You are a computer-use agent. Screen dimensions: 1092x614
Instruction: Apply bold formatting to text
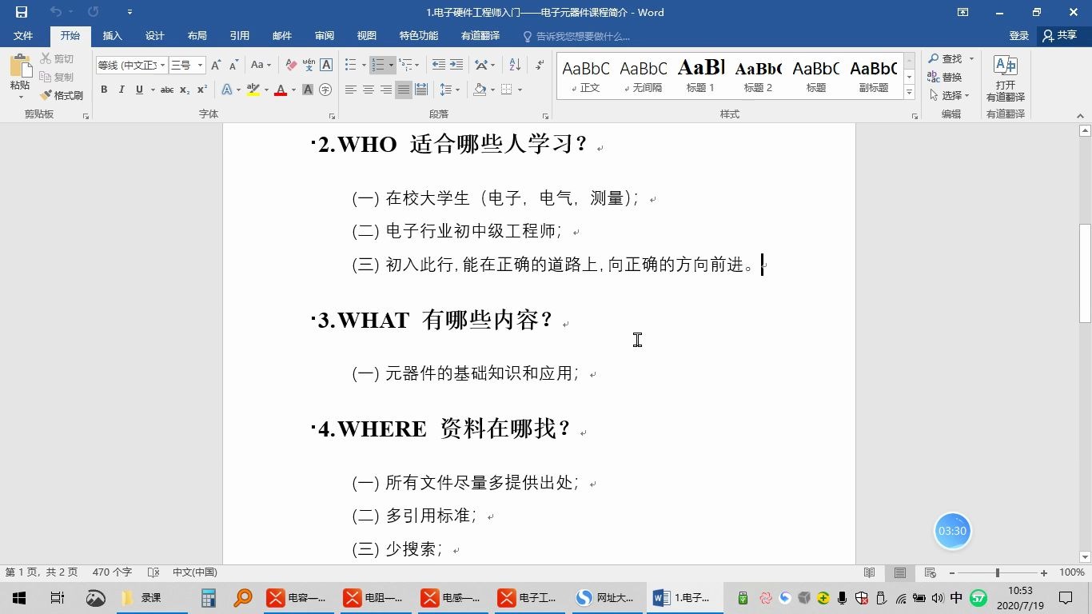click(x=104, y=90)
